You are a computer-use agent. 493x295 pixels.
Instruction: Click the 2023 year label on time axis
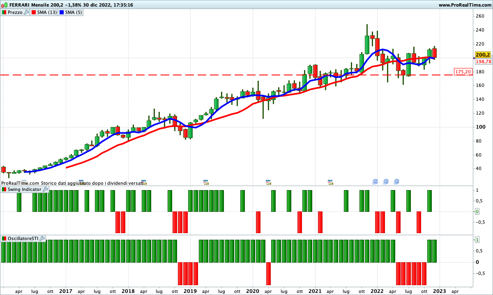click(440, 291)
